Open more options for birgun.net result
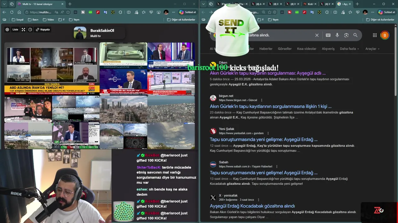The width and height of the screenshot is (398, 223). coord(261,100)
